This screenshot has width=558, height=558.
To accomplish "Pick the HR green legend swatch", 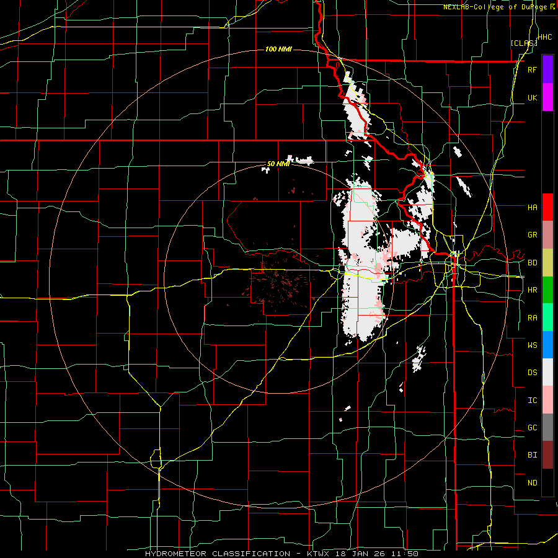I will click(x=547, y=290).
